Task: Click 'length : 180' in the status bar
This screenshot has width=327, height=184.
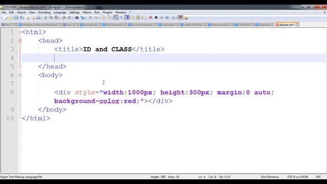Action: click(x=158, y=177)
